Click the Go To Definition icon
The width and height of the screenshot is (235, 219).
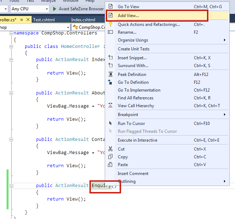point(110,82)
